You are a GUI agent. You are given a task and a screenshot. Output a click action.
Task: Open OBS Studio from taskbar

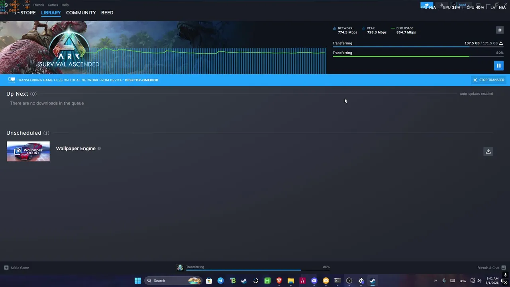tap(349, 281)
